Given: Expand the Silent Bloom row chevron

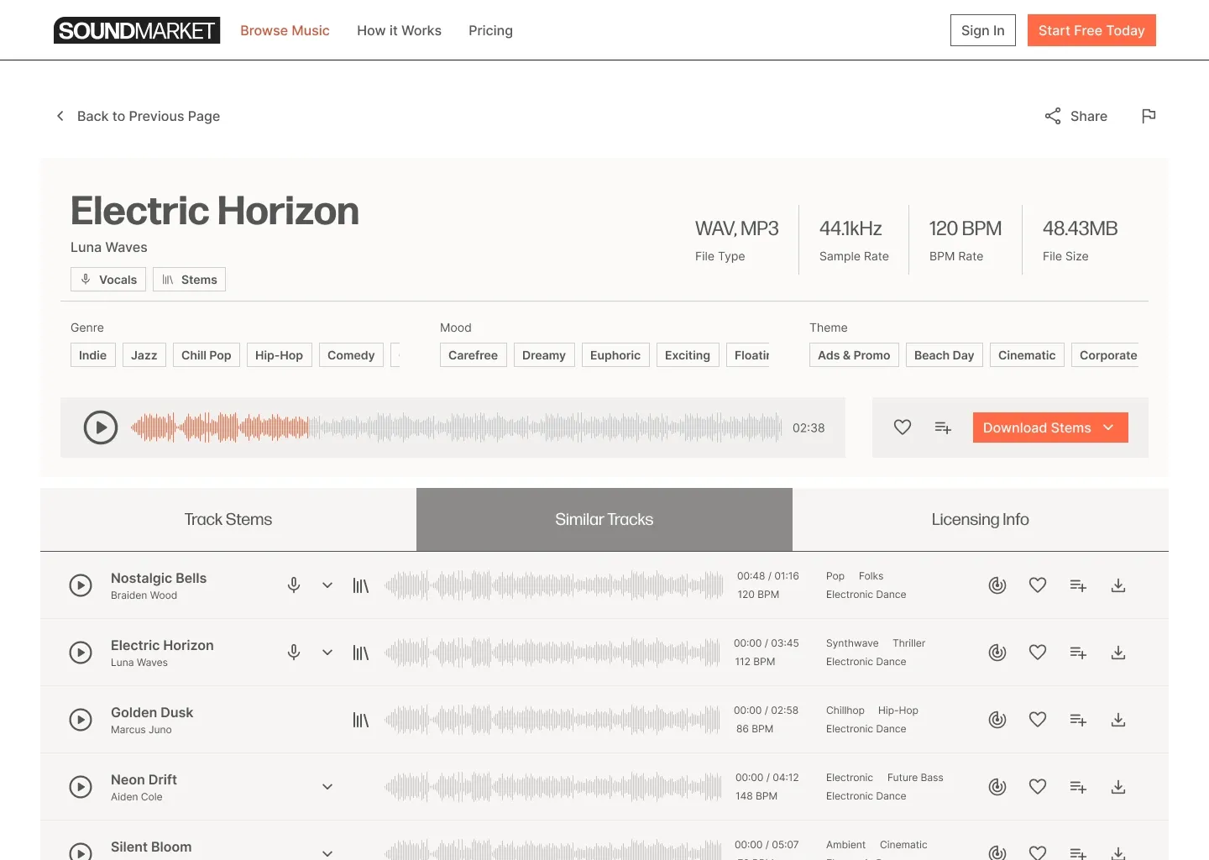Looking at the screenshot, I should 327,853.
